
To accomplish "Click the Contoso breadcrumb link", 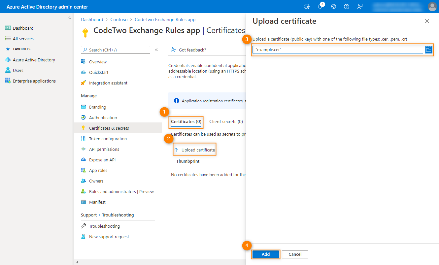I will coord(119,19).
